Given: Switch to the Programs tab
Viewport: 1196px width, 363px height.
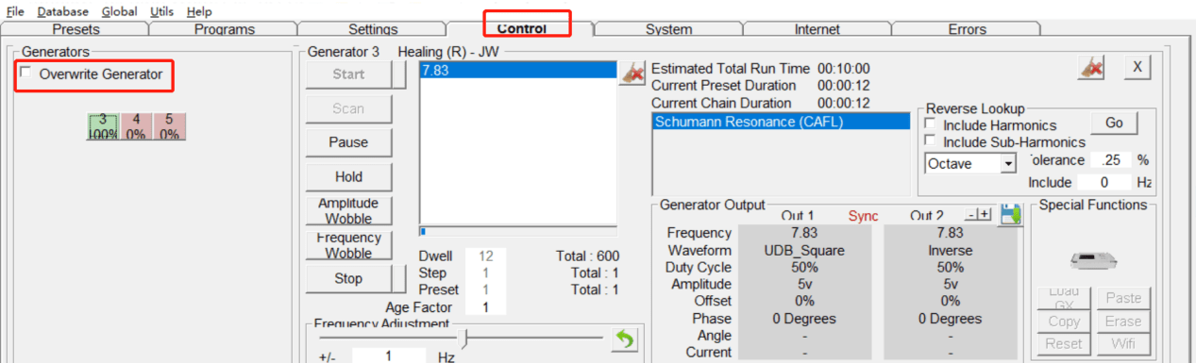Looking at the screenshot, I should click(225, 29).
